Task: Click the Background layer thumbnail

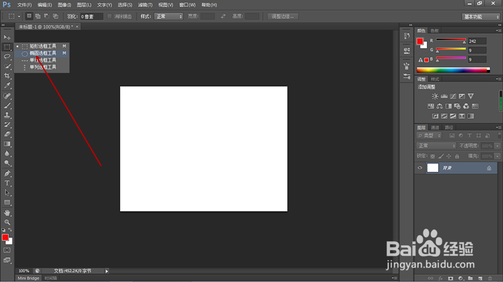Action: [433, 168]
